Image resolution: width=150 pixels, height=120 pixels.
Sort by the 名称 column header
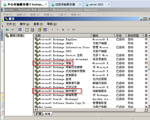click(62, 36)
